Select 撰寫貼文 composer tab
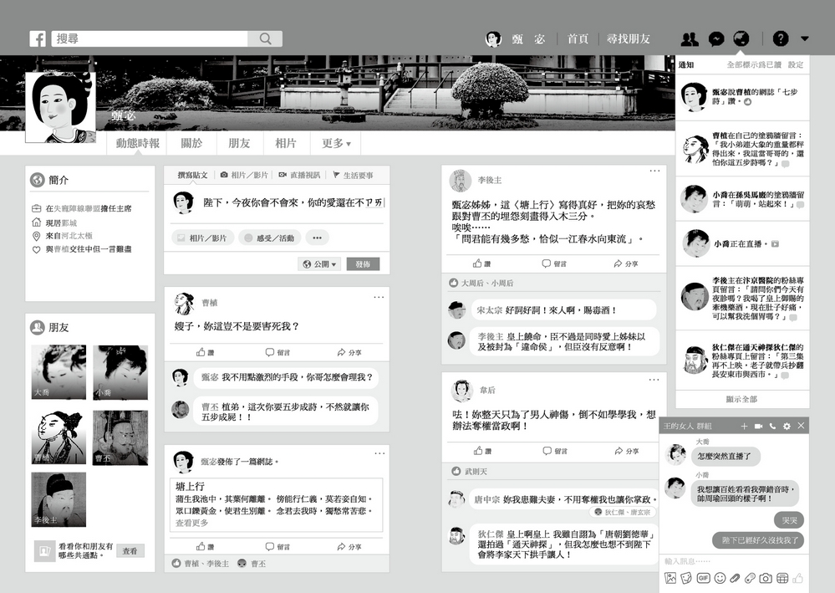The width and height of the screenshot is (835, 593). (192, 176)
